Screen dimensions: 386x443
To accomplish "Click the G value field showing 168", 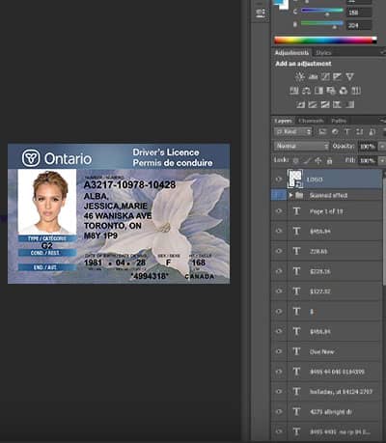I will [x=359, y=13].
